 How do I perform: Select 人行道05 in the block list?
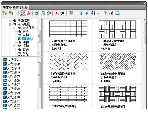[x=13, y=76]
